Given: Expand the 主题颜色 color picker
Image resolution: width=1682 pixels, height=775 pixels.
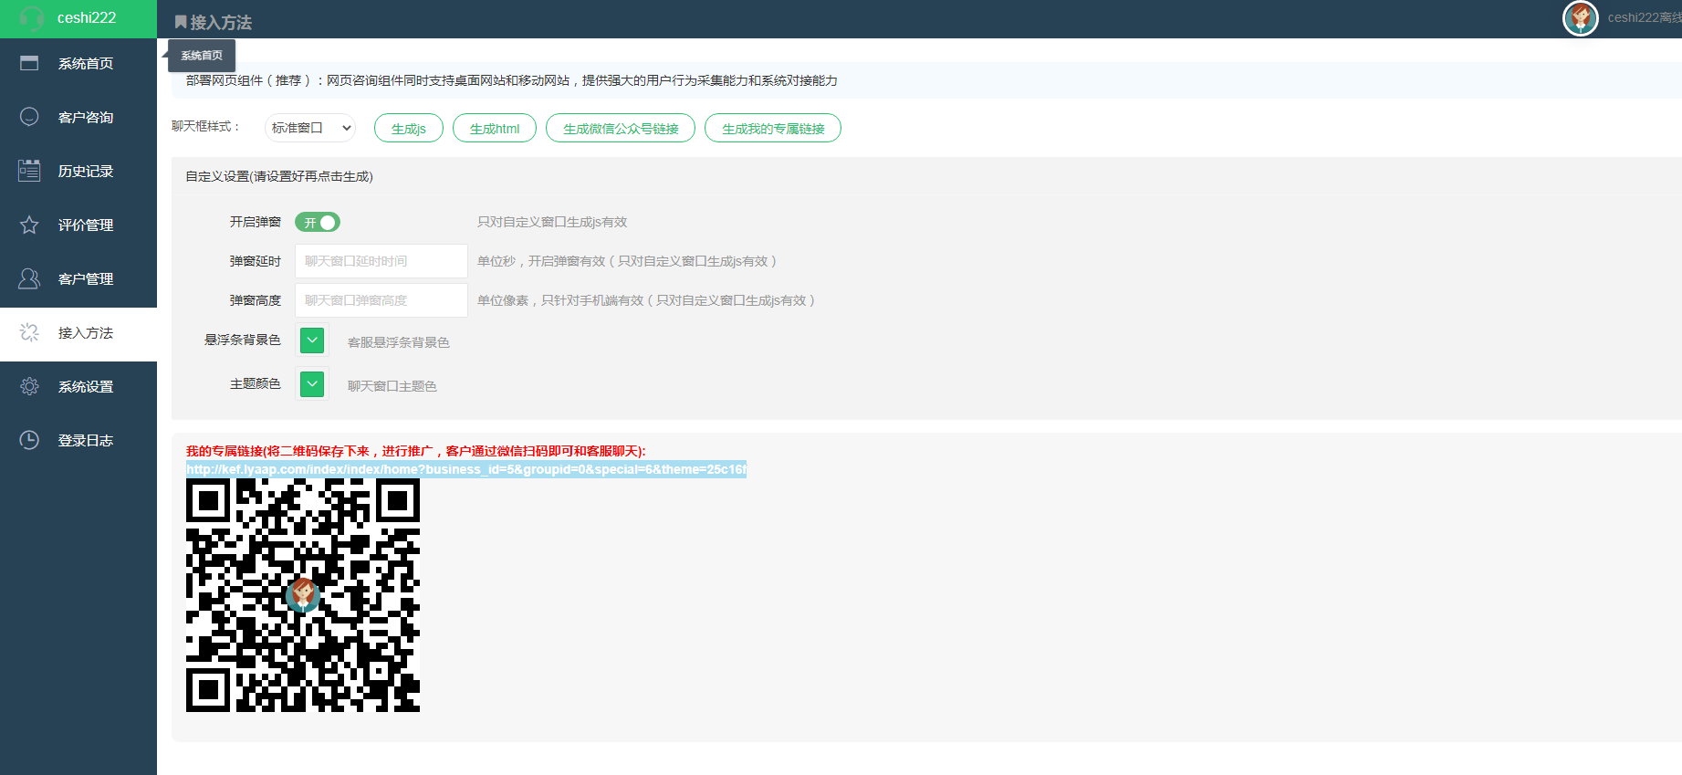Looking at the screenshot, I should [312, 384].
